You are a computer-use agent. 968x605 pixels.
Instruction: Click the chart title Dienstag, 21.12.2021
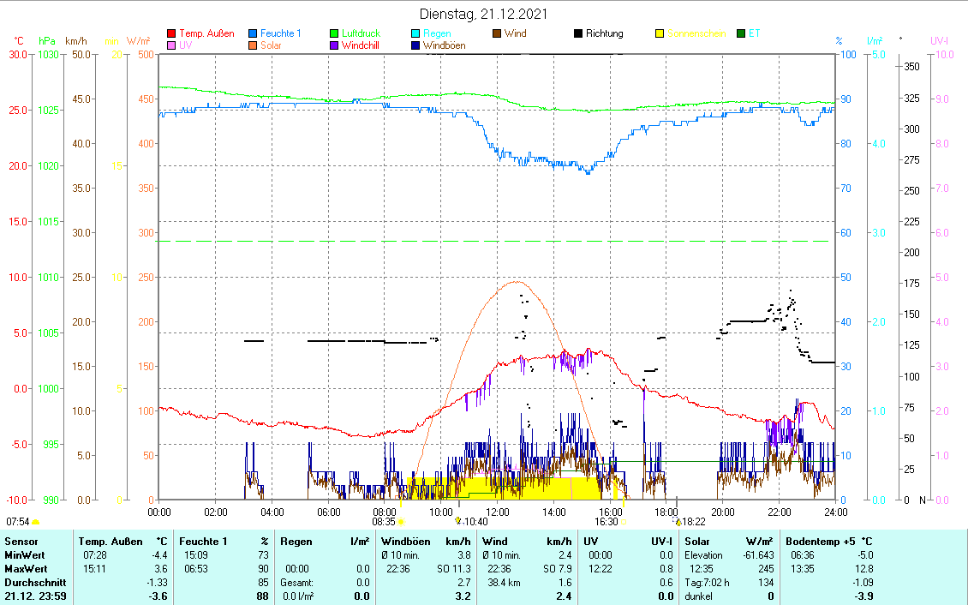point(484,14)
